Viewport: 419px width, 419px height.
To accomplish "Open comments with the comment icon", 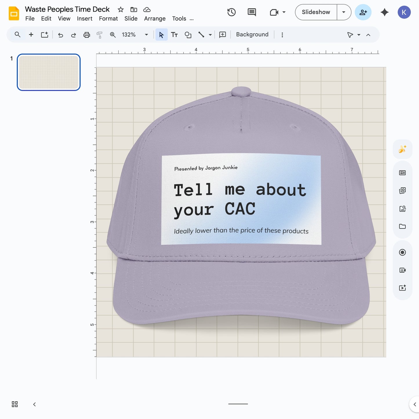I will pyautogui.click(x=251, y=12).
